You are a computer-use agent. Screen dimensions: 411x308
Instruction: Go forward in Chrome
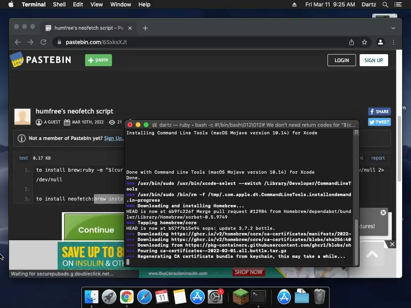click(x=31, y=42)
